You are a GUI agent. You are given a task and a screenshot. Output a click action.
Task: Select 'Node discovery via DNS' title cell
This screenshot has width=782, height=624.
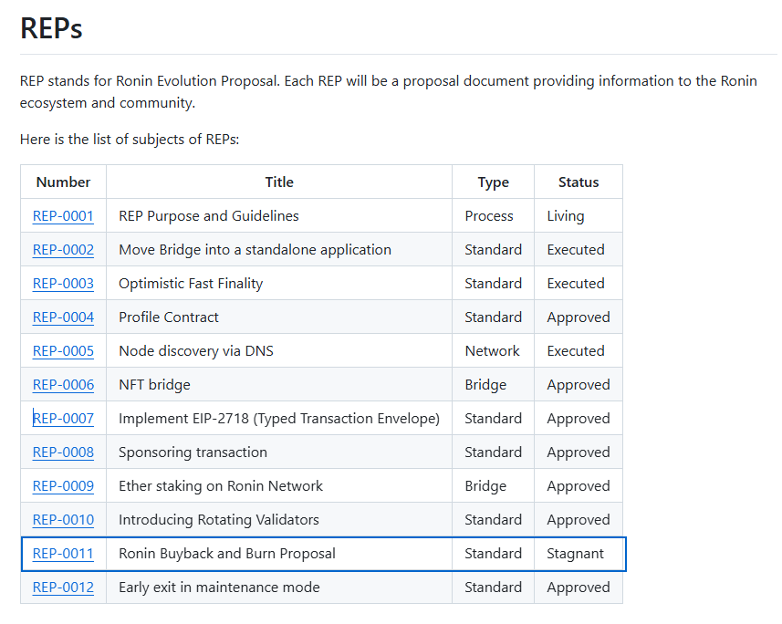pyautogui.click(x=279, y=351)
